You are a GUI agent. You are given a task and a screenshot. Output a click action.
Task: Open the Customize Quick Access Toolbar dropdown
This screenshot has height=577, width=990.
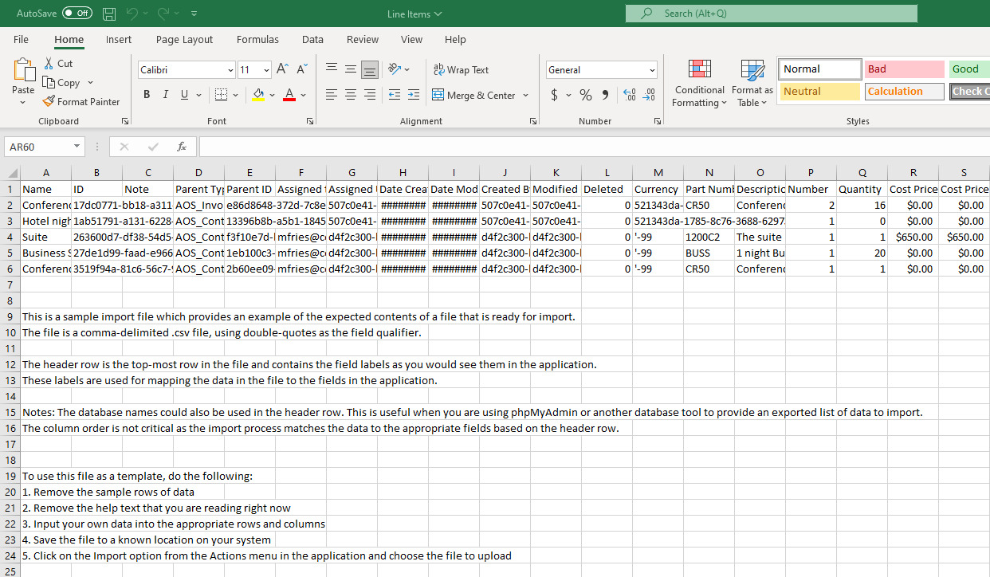pyautogui.click(x=194, y=14)
